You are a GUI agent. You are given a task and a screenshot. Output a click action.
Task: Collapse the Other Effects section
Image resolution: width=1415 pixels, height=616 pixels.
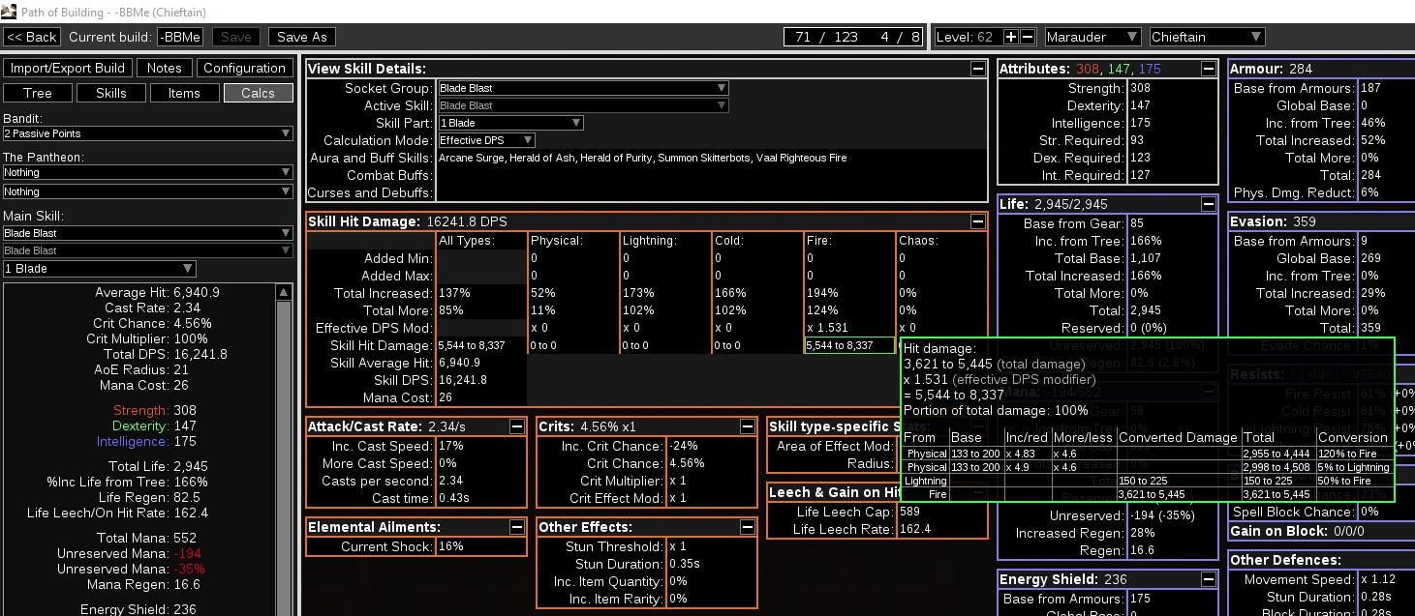tap(747, 527)
